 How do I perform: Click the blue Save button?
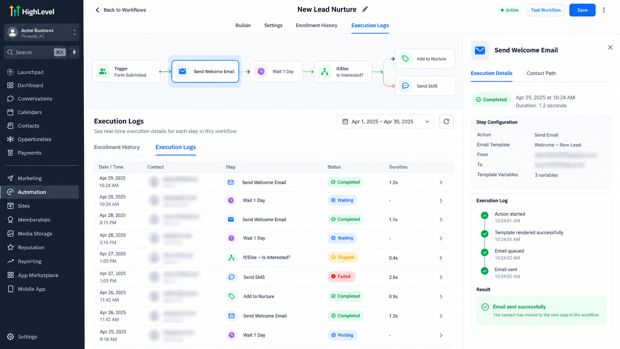[x=582, y=10]
